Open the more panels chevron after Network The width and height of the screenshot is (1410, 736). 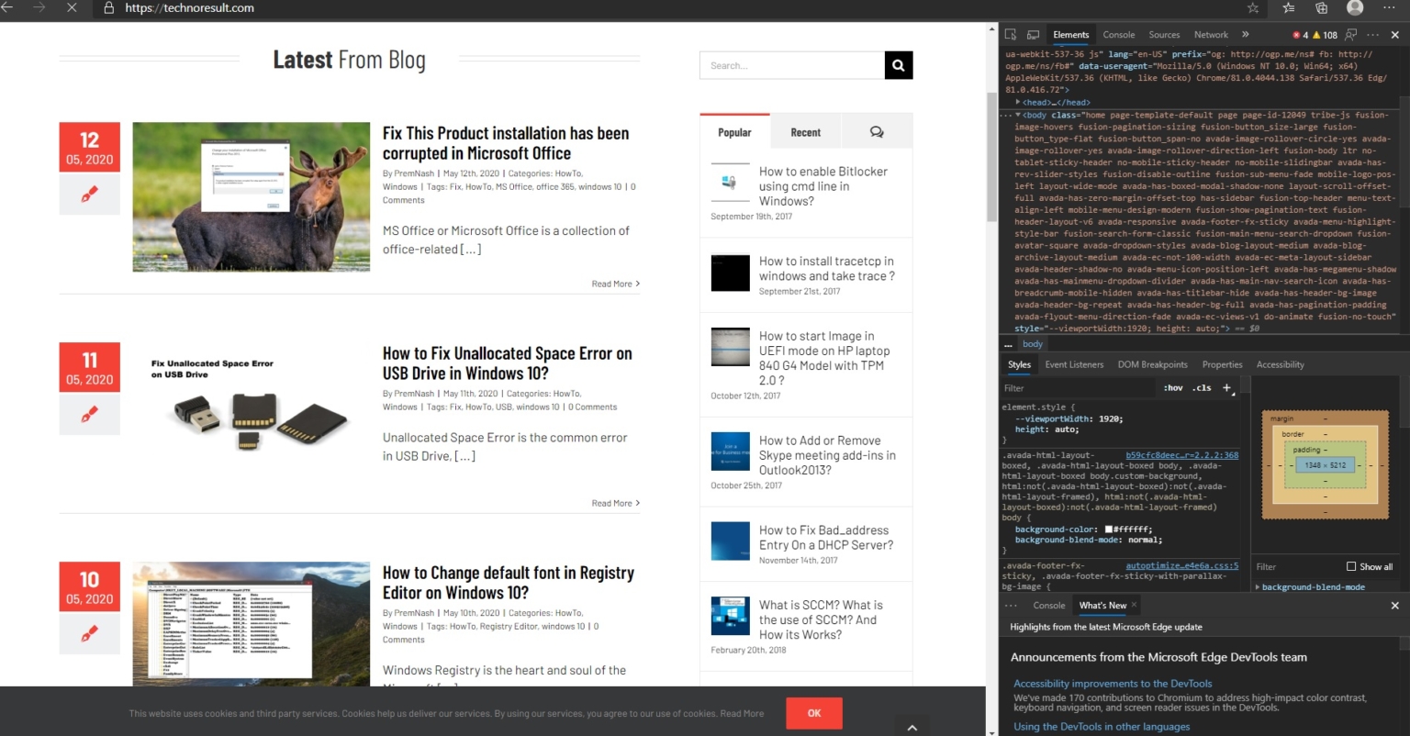(1245, 34)
